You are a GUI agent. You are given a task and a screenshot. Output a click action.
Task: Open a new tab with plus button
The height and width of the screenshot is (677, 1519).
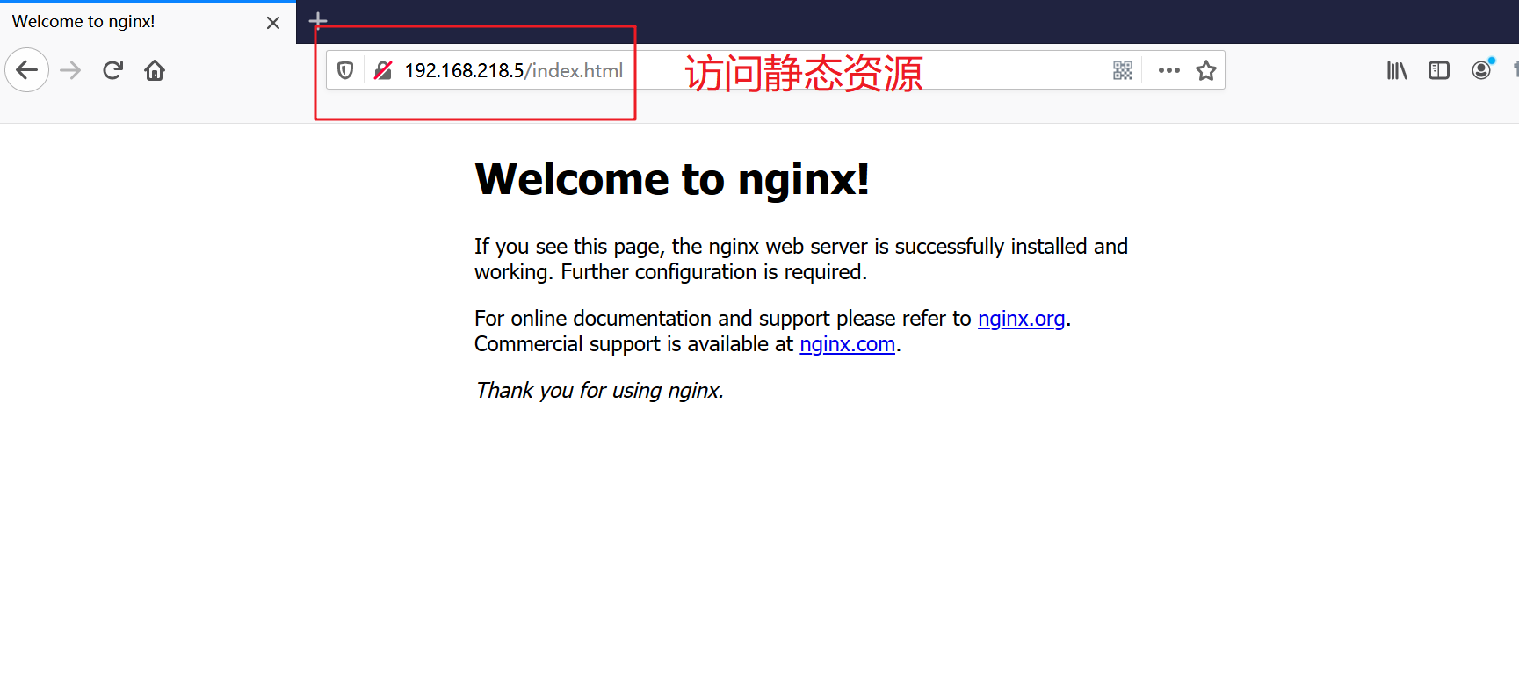318,20
